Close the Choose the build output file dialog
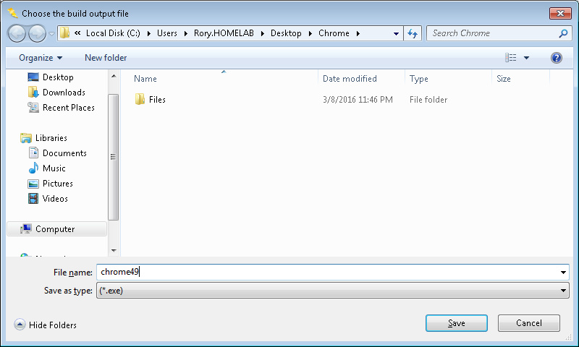 point(560,14)
